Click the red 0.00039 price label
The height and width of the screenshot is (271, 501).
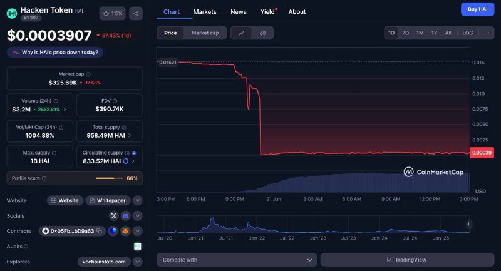pyautogui.click(x=482, y=153)
